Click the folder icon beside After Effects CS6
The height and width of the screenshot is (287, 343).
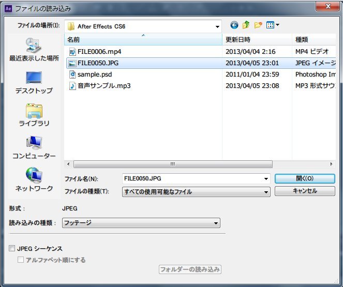pyautogui.click(x=71, y=26)
